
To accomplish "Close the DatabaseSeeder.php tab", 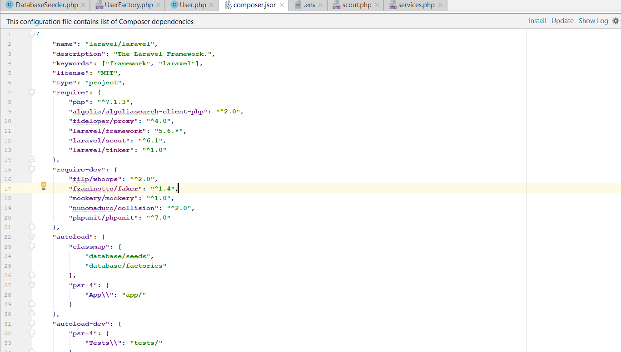I will coord(83,5).
